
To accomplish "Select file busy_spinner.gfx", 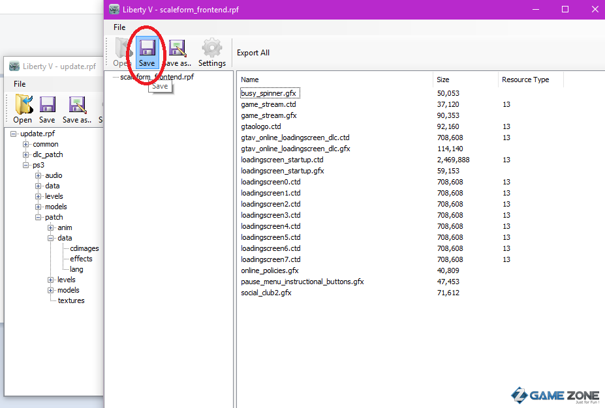I will (268, 93).
